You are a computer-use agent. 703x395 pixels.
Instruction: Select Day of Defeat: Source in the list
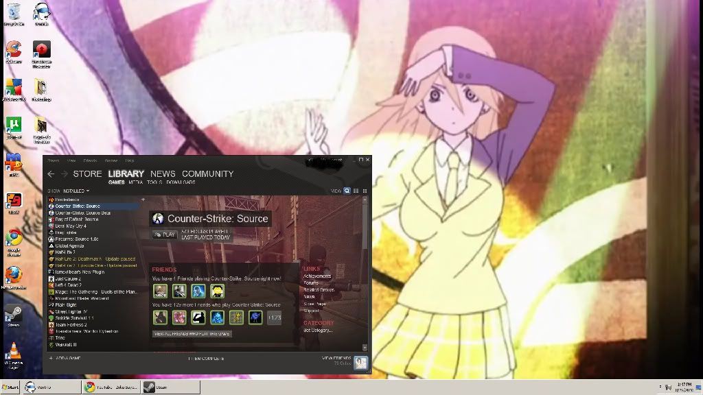pyautogui.click(x=93, y=219)
